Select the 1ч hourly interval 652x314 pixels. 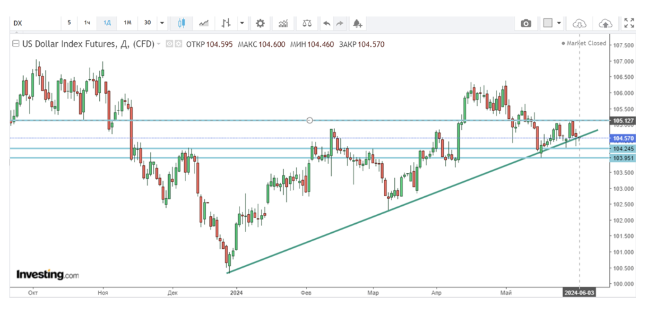[x=87, y=22]
